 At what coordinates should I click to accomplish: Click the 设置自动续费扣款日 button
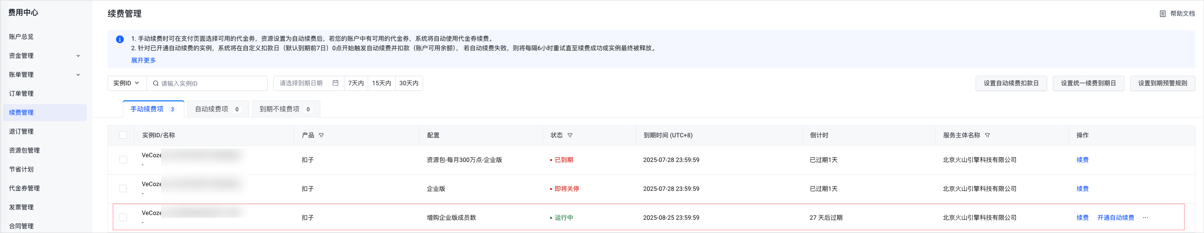tap(1011, 83)
